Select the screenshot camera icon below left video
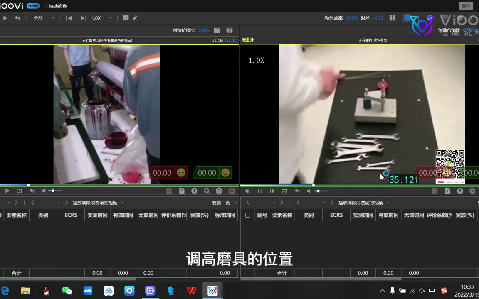Viewport: 479px width, 299px height. tap(231, 191)
